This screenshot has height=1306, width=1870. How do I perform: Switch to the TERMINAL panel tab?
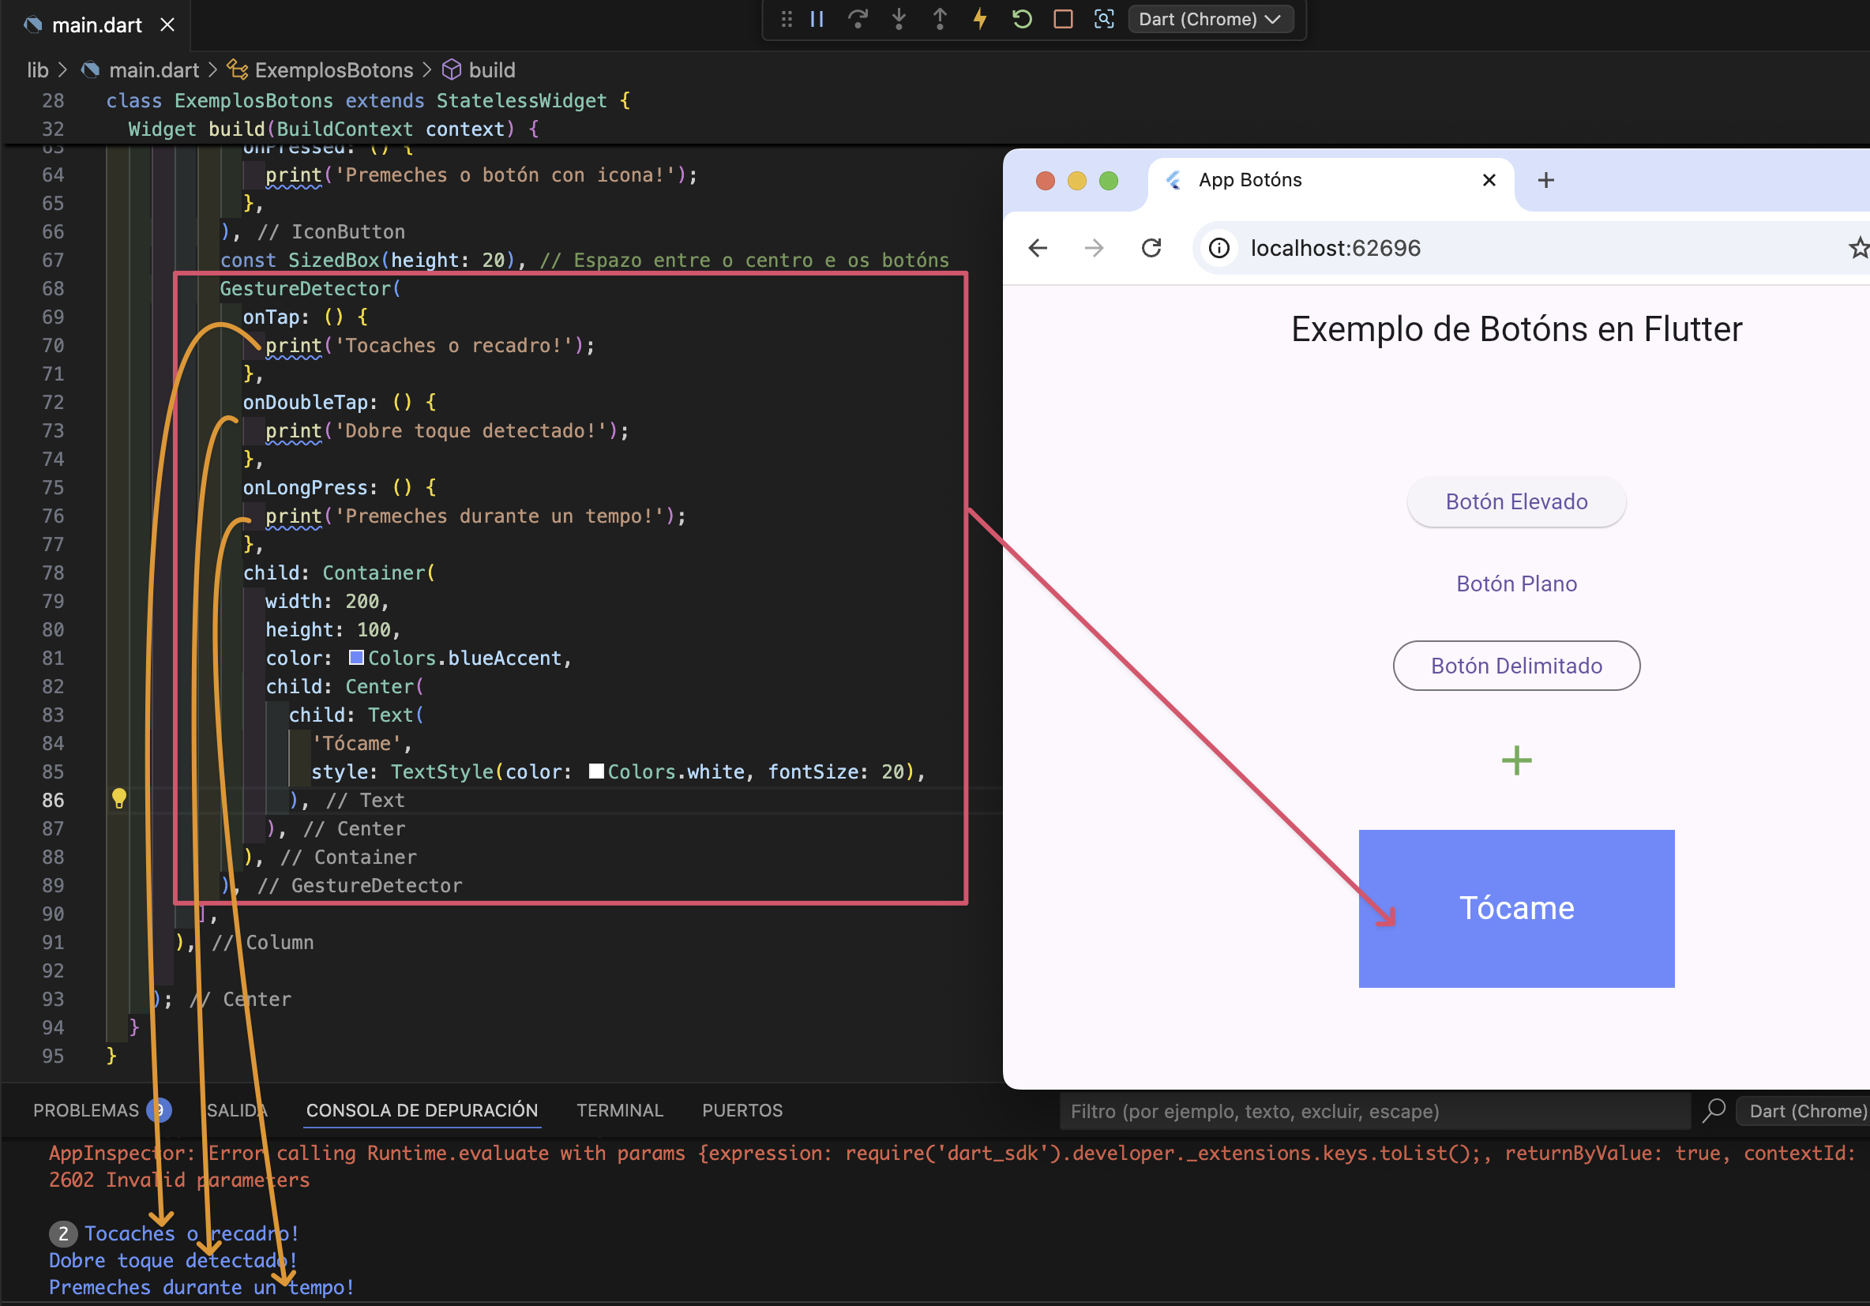pyautogui.click(x=619, y=1111)
